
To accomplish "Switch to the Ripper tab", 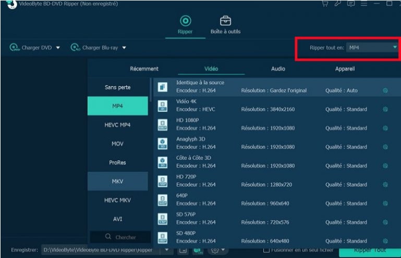I will point(185,25).
